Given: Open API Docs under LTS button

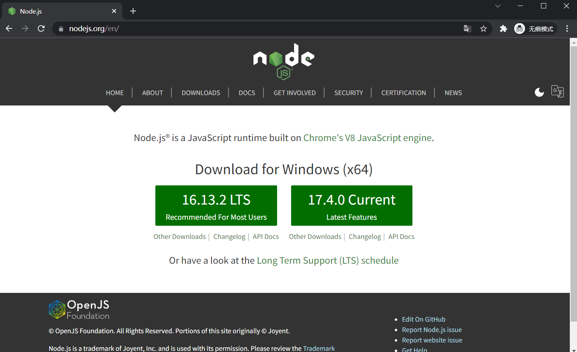Looking at the screenshot, I should coord(266,237).
